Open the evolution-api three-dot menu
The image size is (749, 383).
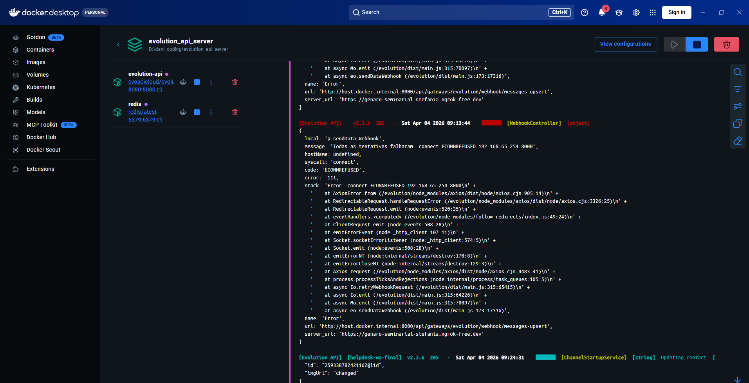point(211,82)
